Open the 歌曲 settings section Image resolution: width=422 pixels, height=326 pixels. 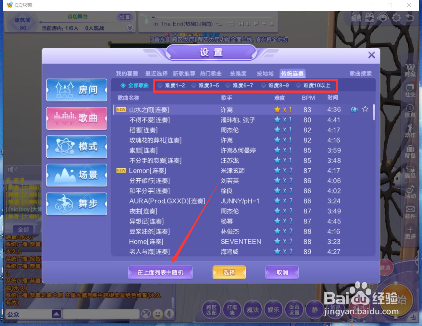[x=77, y=118]
